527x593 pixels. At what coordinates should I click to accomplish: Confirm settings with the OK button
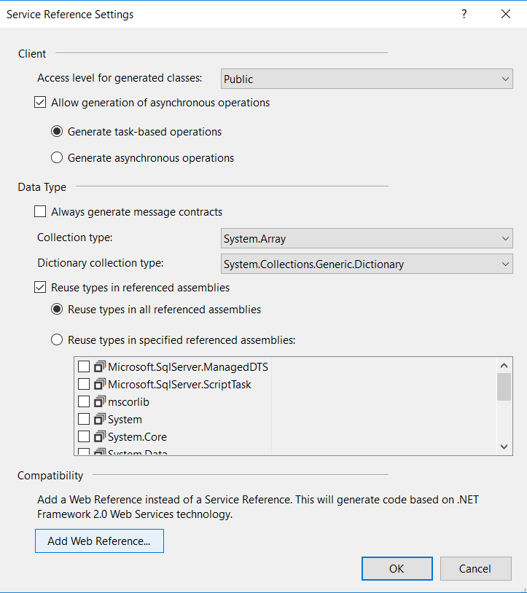click(x=397, y=568)
